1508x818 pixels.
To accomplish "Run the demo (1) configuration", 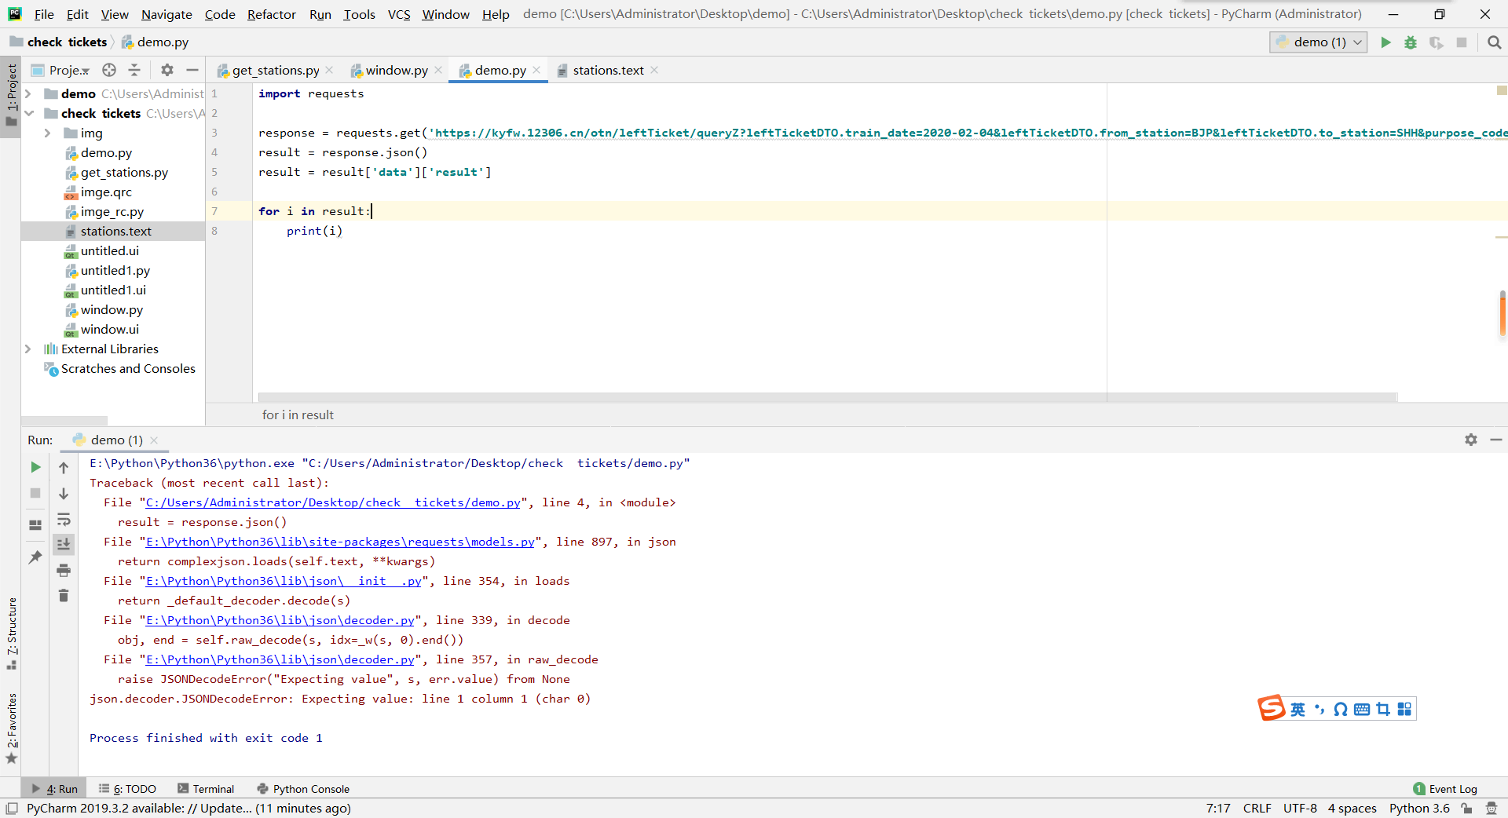I will point(1385,42).
